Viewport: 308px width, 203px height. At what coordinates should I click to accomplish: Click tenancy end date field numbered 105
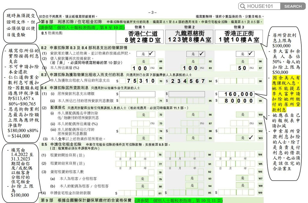coord(235,164)
